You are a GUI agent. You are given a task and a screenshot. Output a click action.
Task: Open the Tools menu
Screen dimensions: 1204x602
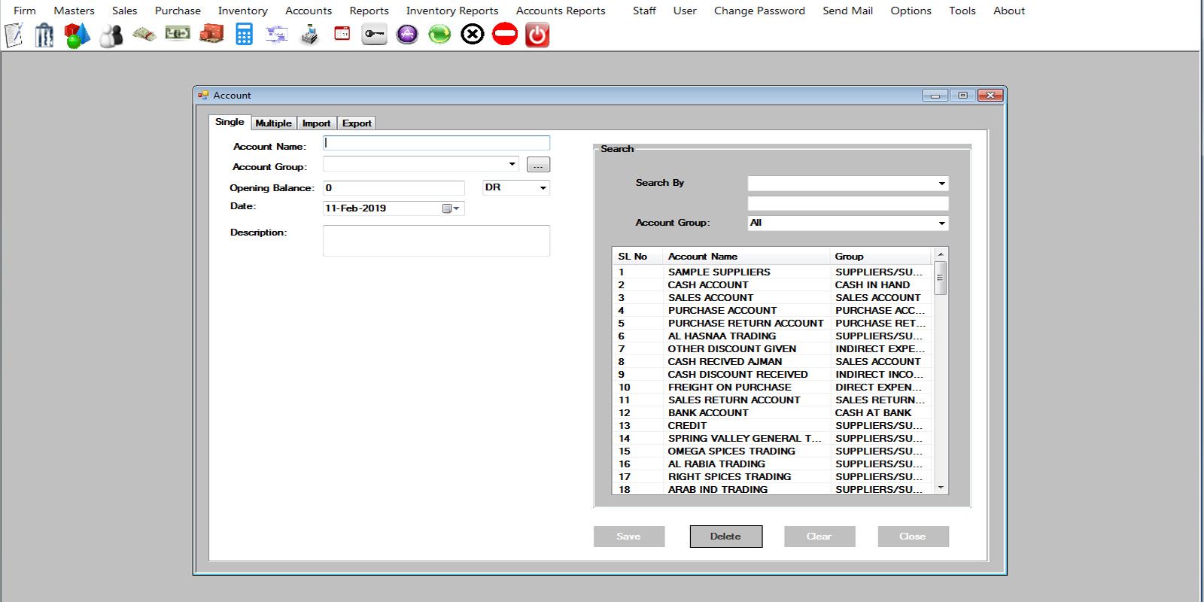[x=962, y=11]
